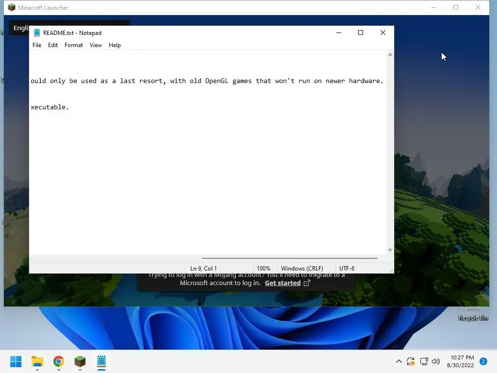Select the Recycle Bin desktop icon
This screenshot has width=497, height=373.
pyautogui.click(x=473, y=314)
